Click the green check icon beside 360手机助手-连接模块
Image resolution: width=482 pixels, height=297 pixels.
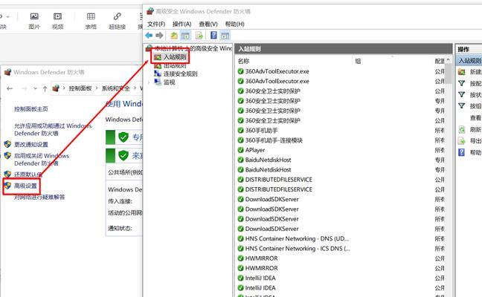pos(241,140)
